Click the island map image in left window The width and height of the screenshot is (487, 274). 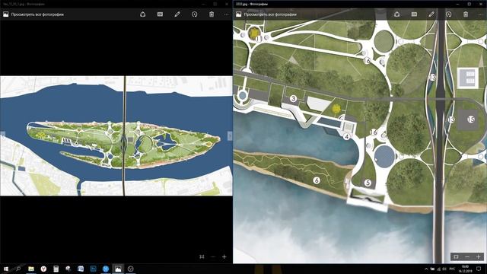116,135
